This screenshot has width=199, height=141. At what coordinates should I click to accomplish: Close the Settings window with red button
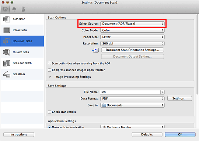[3, 3]
